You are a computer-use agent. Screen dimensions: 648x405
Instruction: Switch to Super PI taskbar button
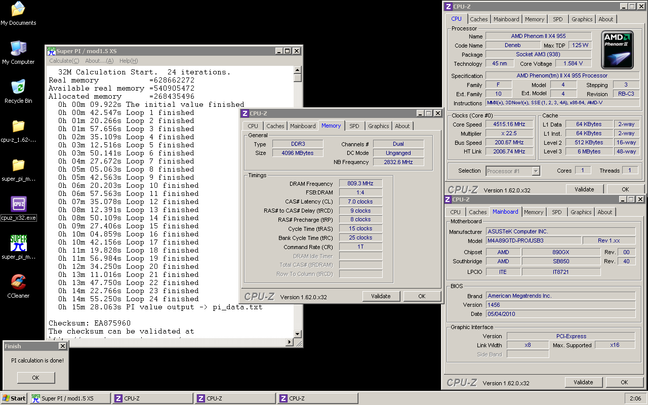(x=70, y=398)
